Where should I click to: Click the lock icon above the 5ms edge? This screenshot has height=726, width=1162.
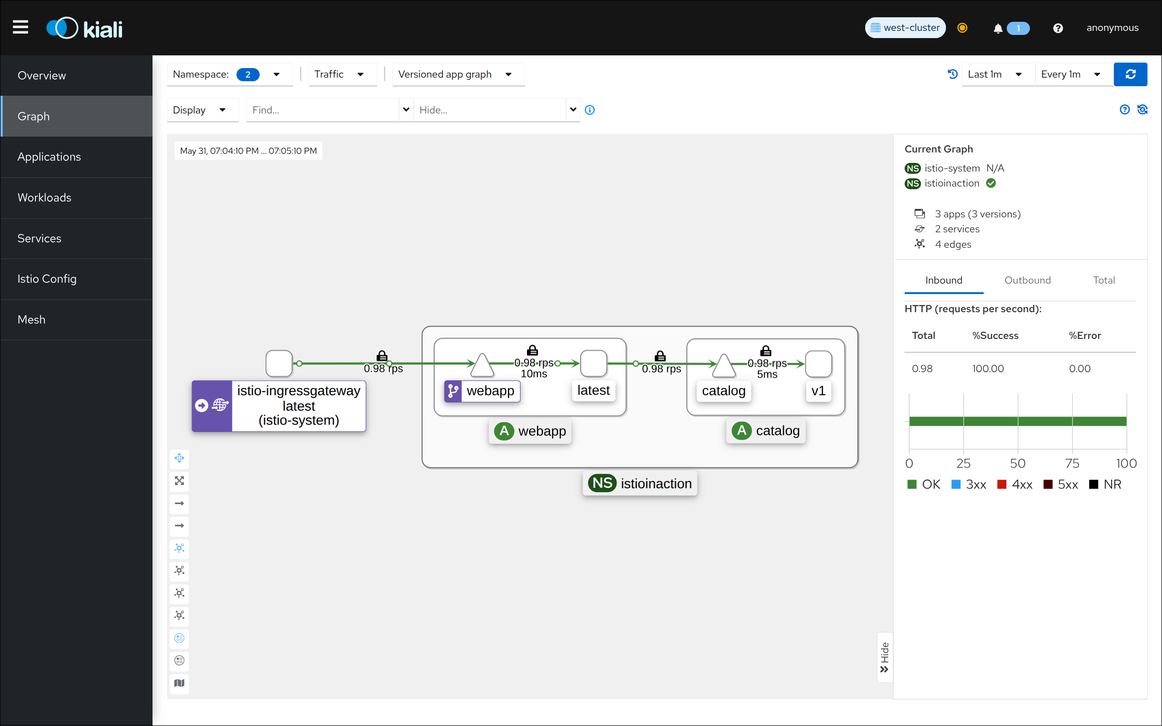(x=766, y=350)
